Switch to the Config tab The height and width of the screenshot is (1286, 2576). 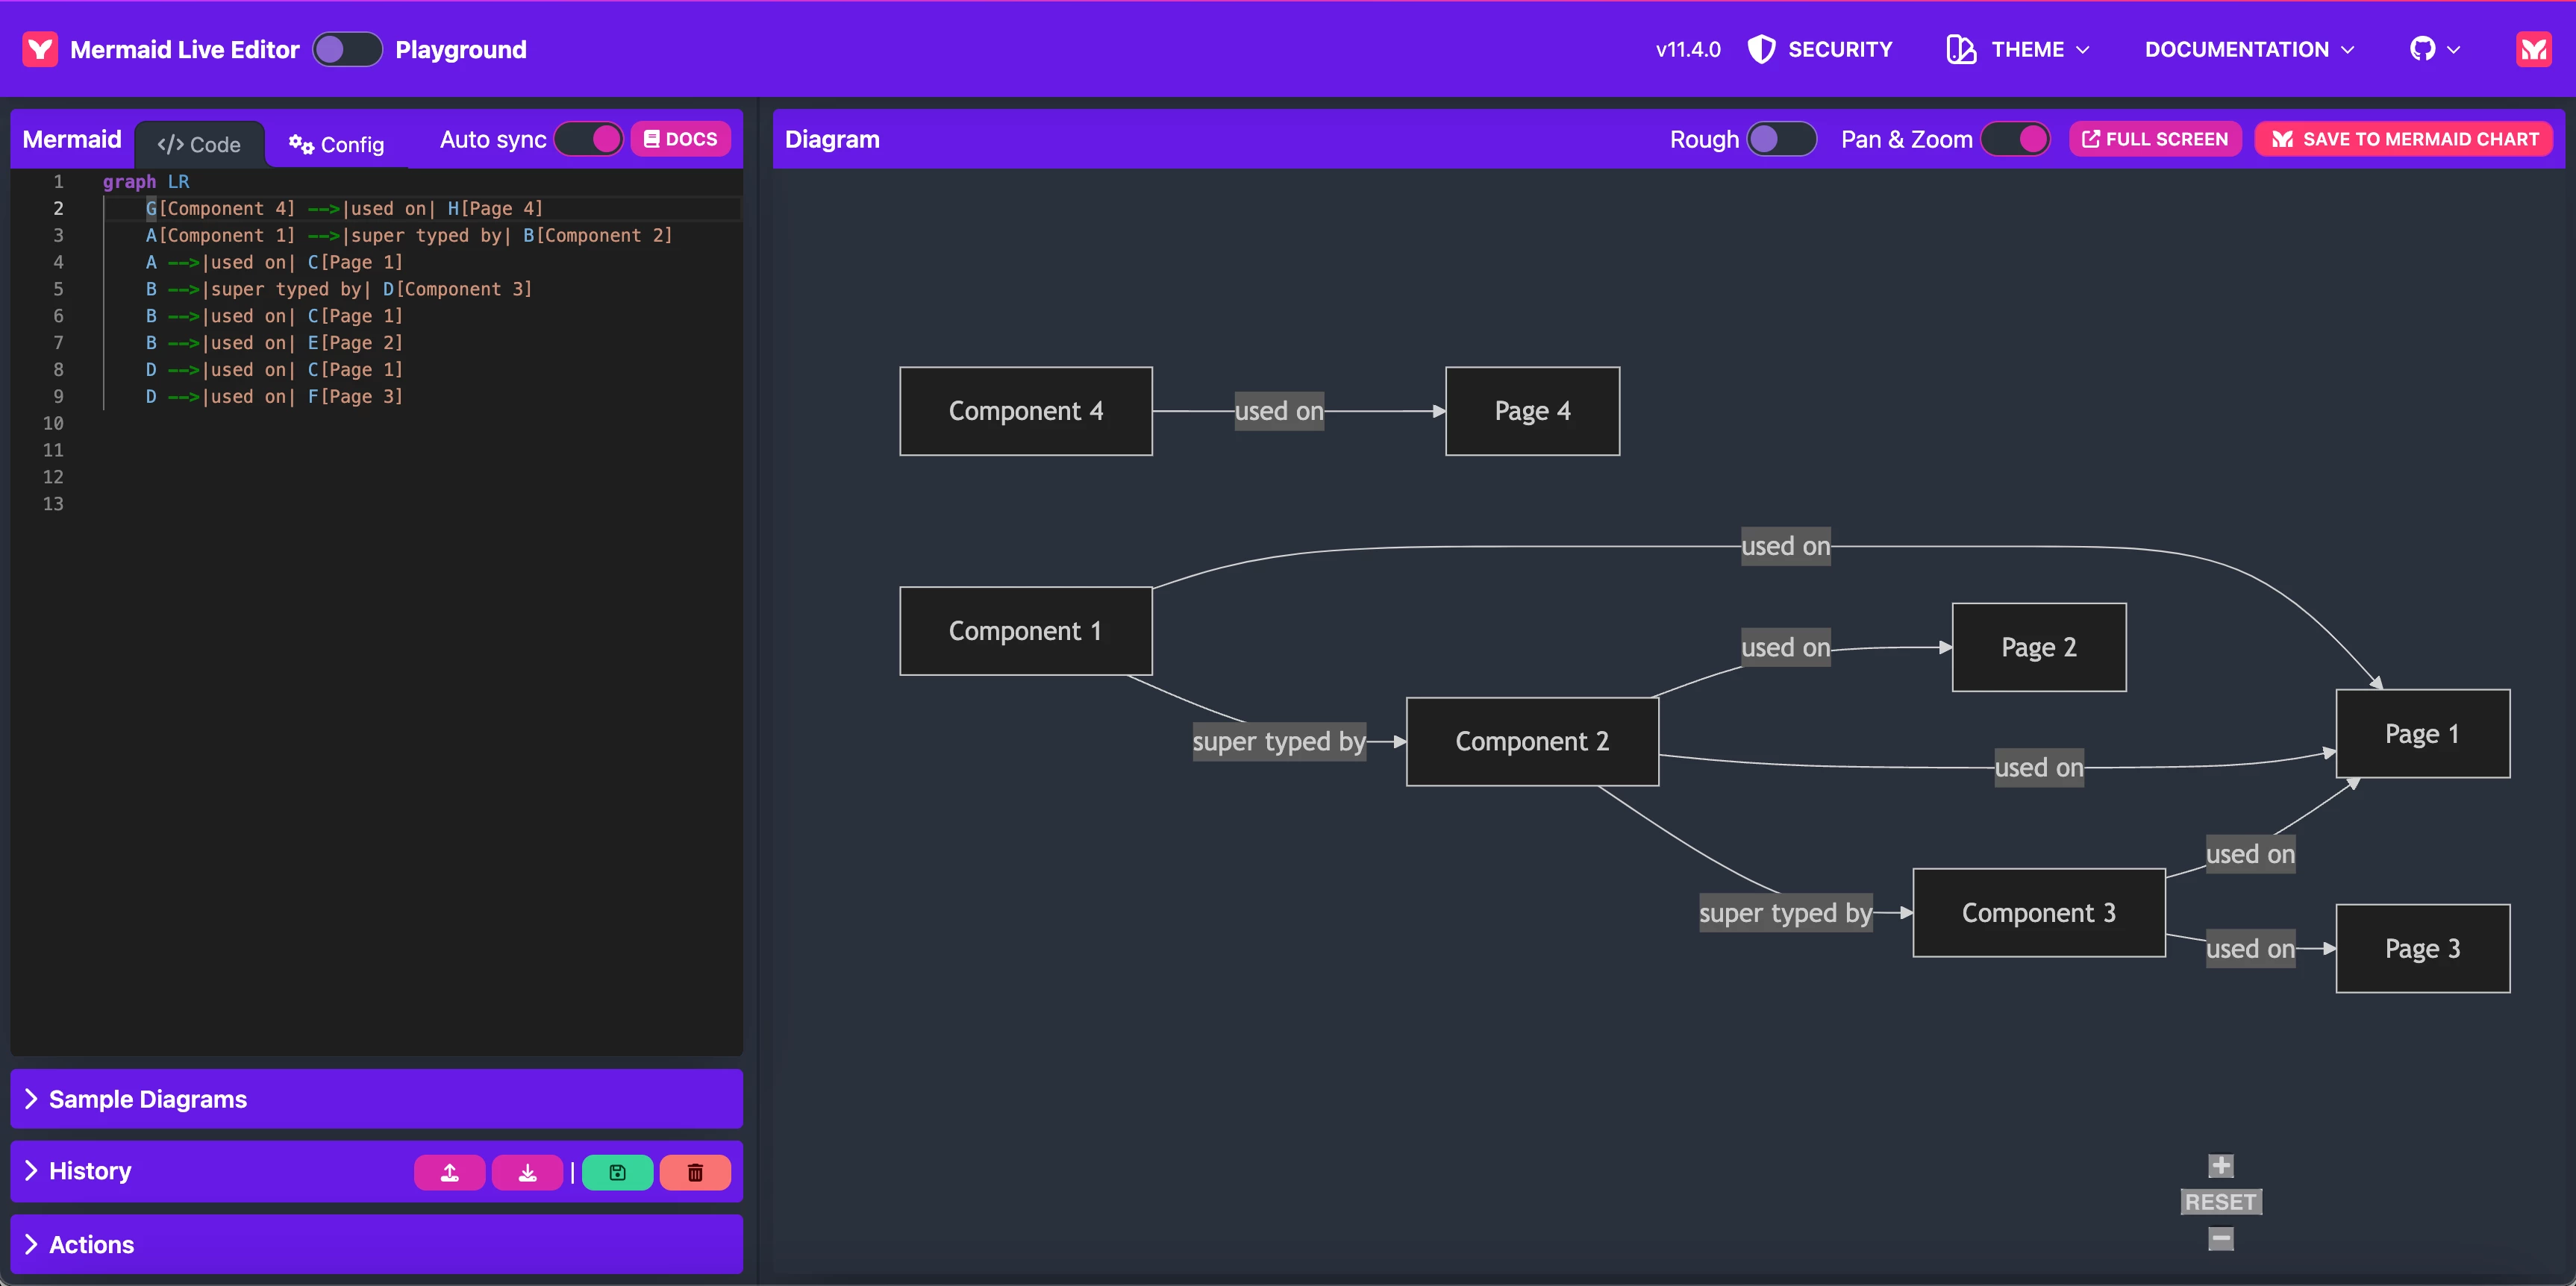pos(336,144)
